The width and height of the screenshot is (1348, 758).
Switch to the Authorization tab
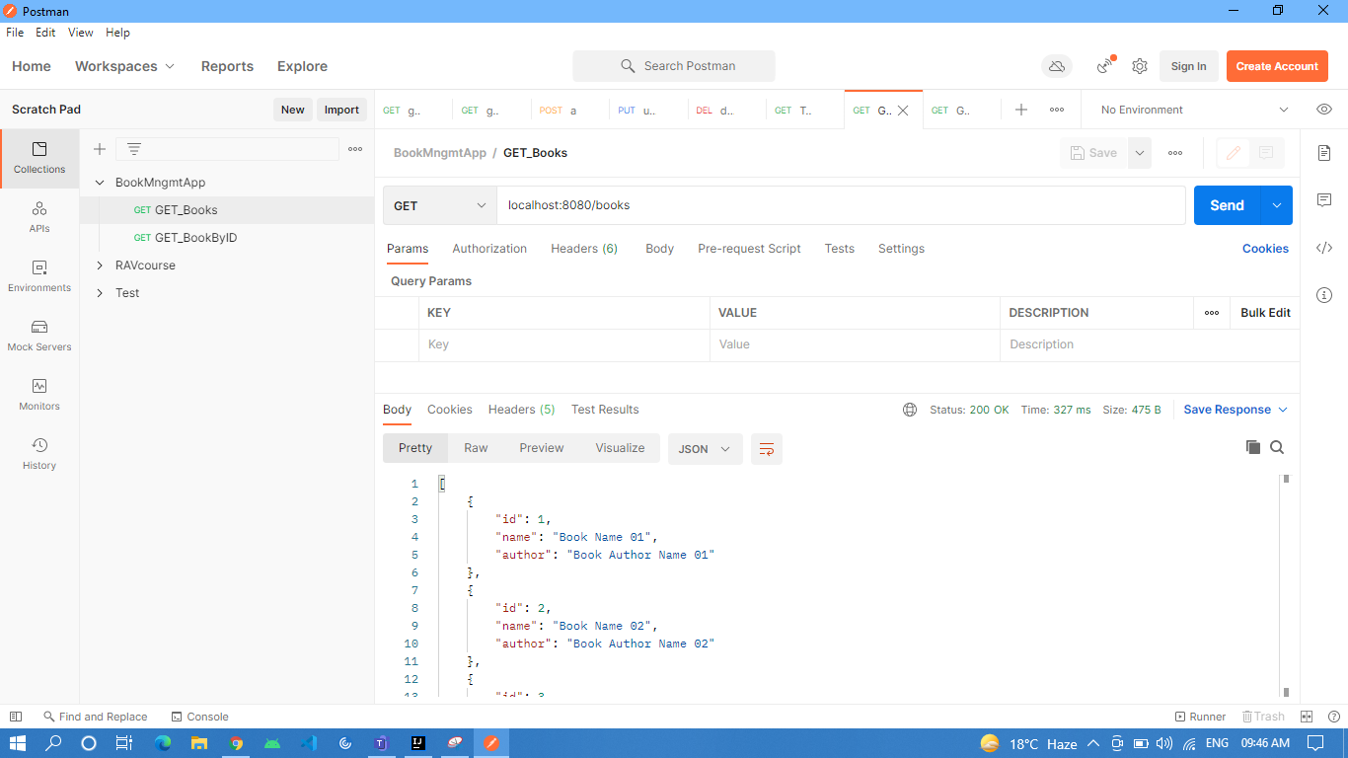tap(489, 249)
